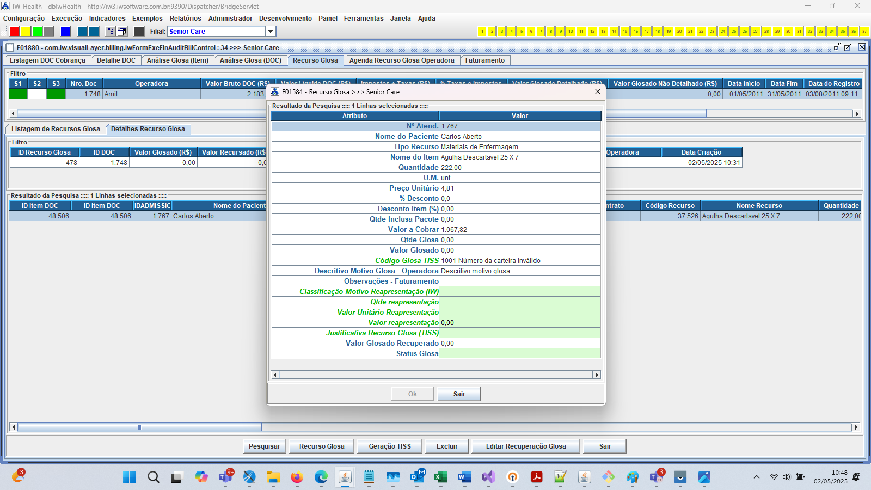Click the green status color square
871x490 pixels.
click(36, 31)
